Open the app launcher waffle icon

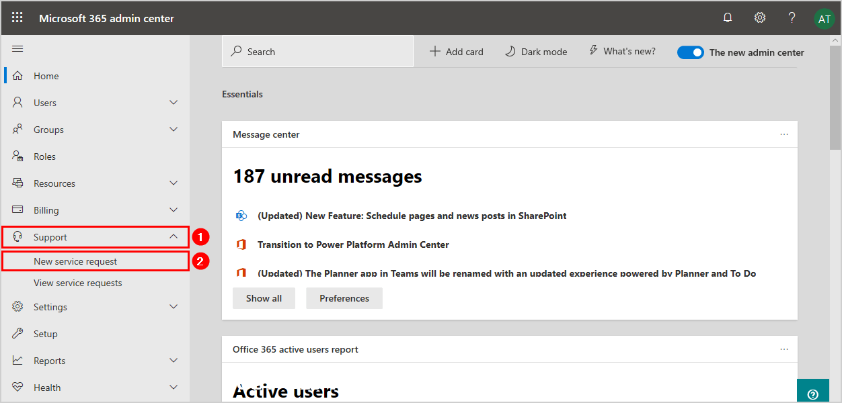pyautogui.click(x=17, y=17)
